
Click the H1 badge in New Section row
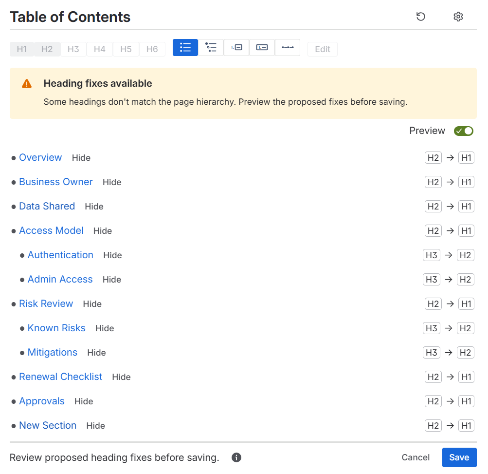[466, 425]
